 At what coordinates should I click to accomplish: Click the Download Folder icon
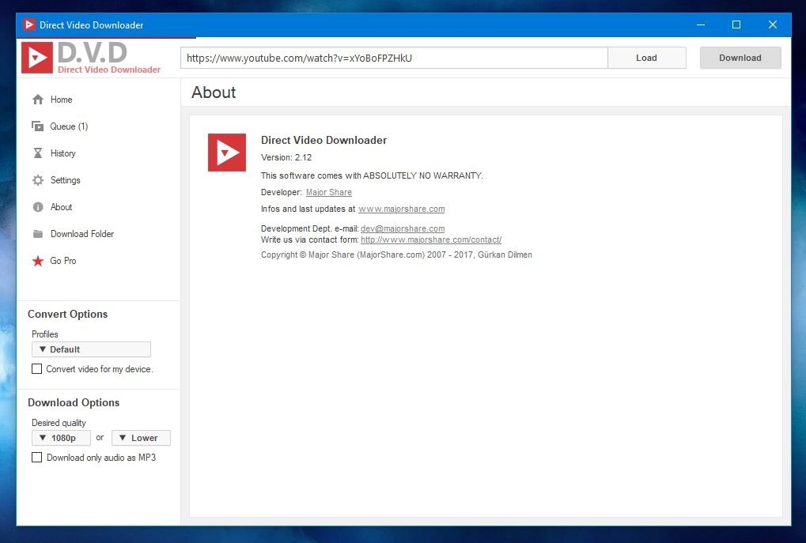pyautogui.click(x=38, y=234)
